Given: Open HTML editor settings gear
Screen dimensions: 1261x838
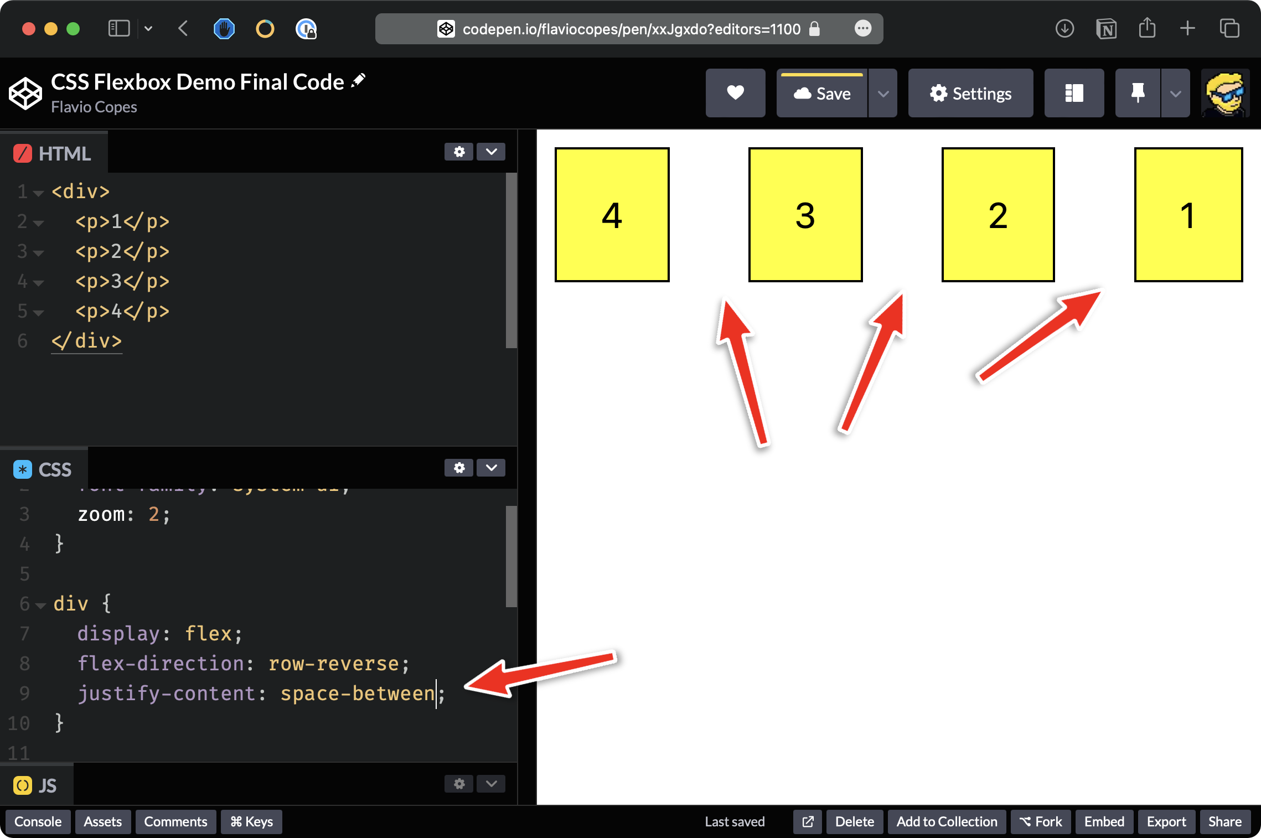Looking at the screenshot, I should (x=459, y=152).
